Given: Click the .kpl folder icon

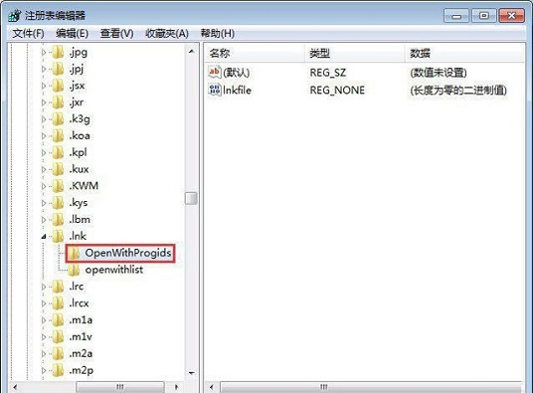Looking at the screenshot, I should pyautogui.click(x=58, y=152).
